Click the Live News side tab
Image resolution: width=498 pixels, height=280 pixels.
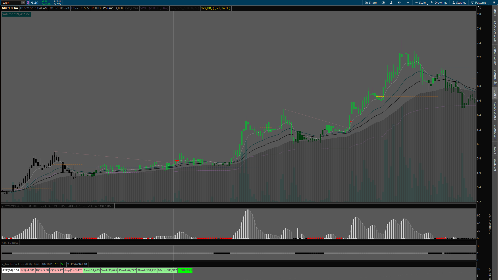(x=495, y=166)
